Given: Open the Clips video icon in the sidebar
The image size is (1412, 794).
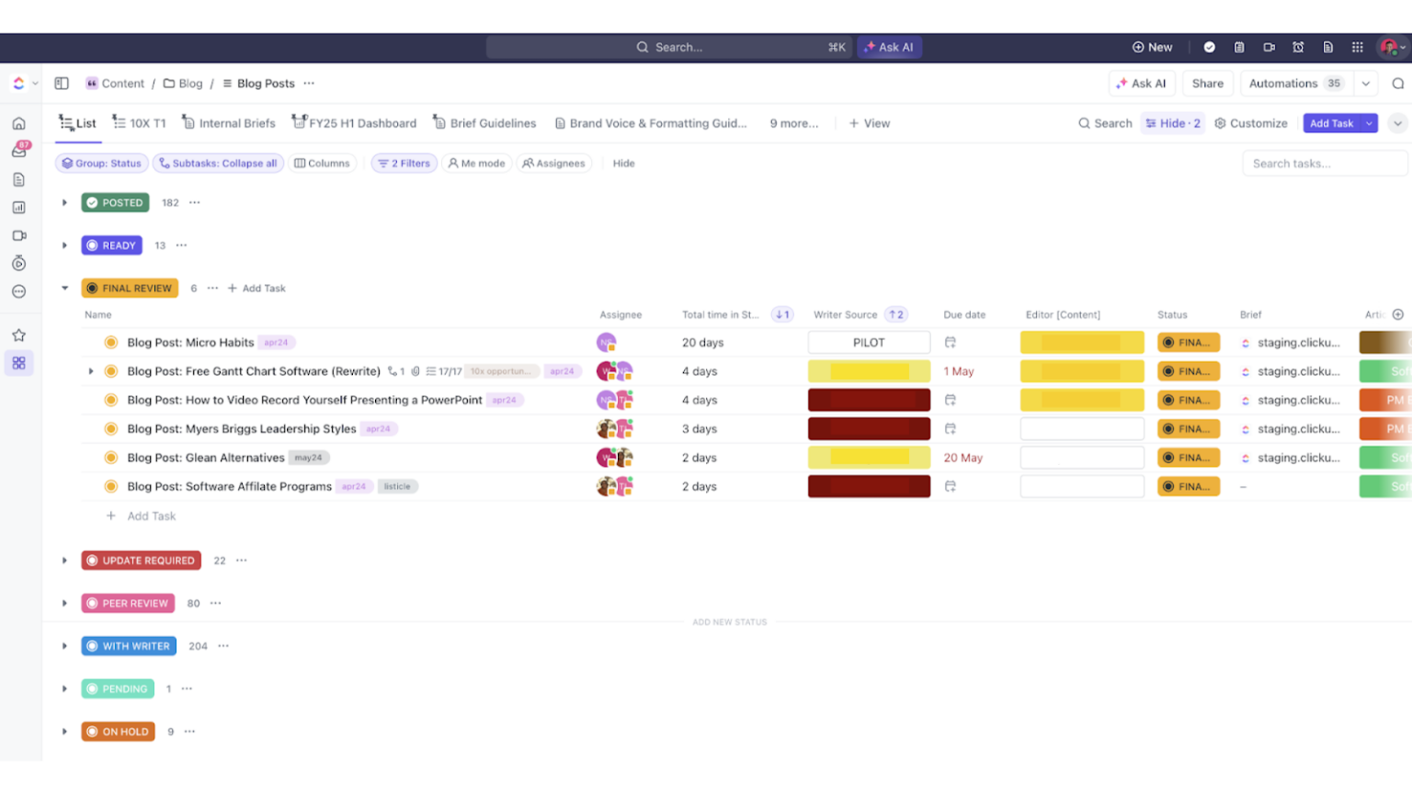Looking at the screenshot, I should pos(18,235).
